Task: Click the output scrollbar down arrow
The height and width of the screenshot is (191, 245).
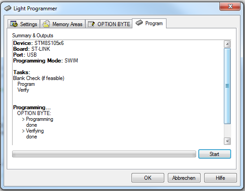Action: click(x=227, y=141)
